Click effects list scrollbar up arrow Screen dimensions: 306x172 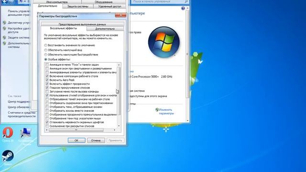119,65
